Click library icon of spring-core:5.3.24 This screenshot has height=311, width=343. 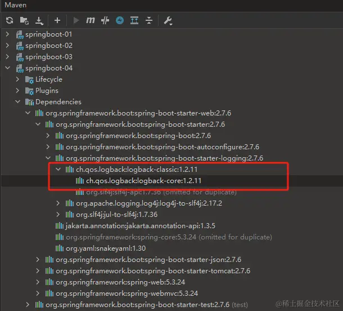point(60,237)
